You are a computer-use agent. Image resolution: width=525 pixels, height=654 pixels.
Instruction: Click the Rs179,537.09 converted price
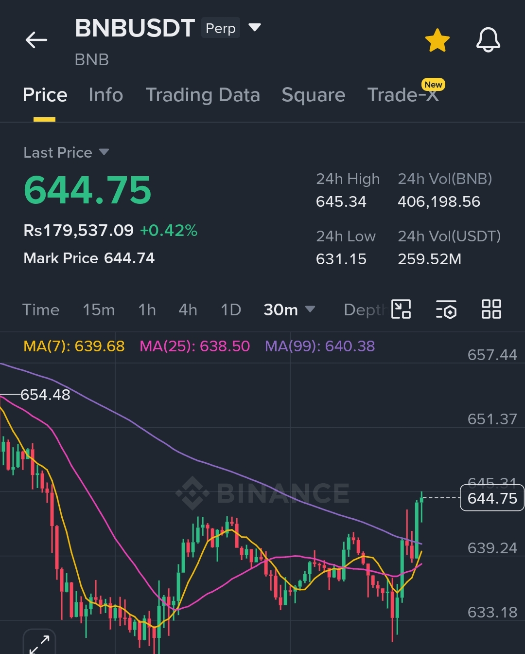78,230
